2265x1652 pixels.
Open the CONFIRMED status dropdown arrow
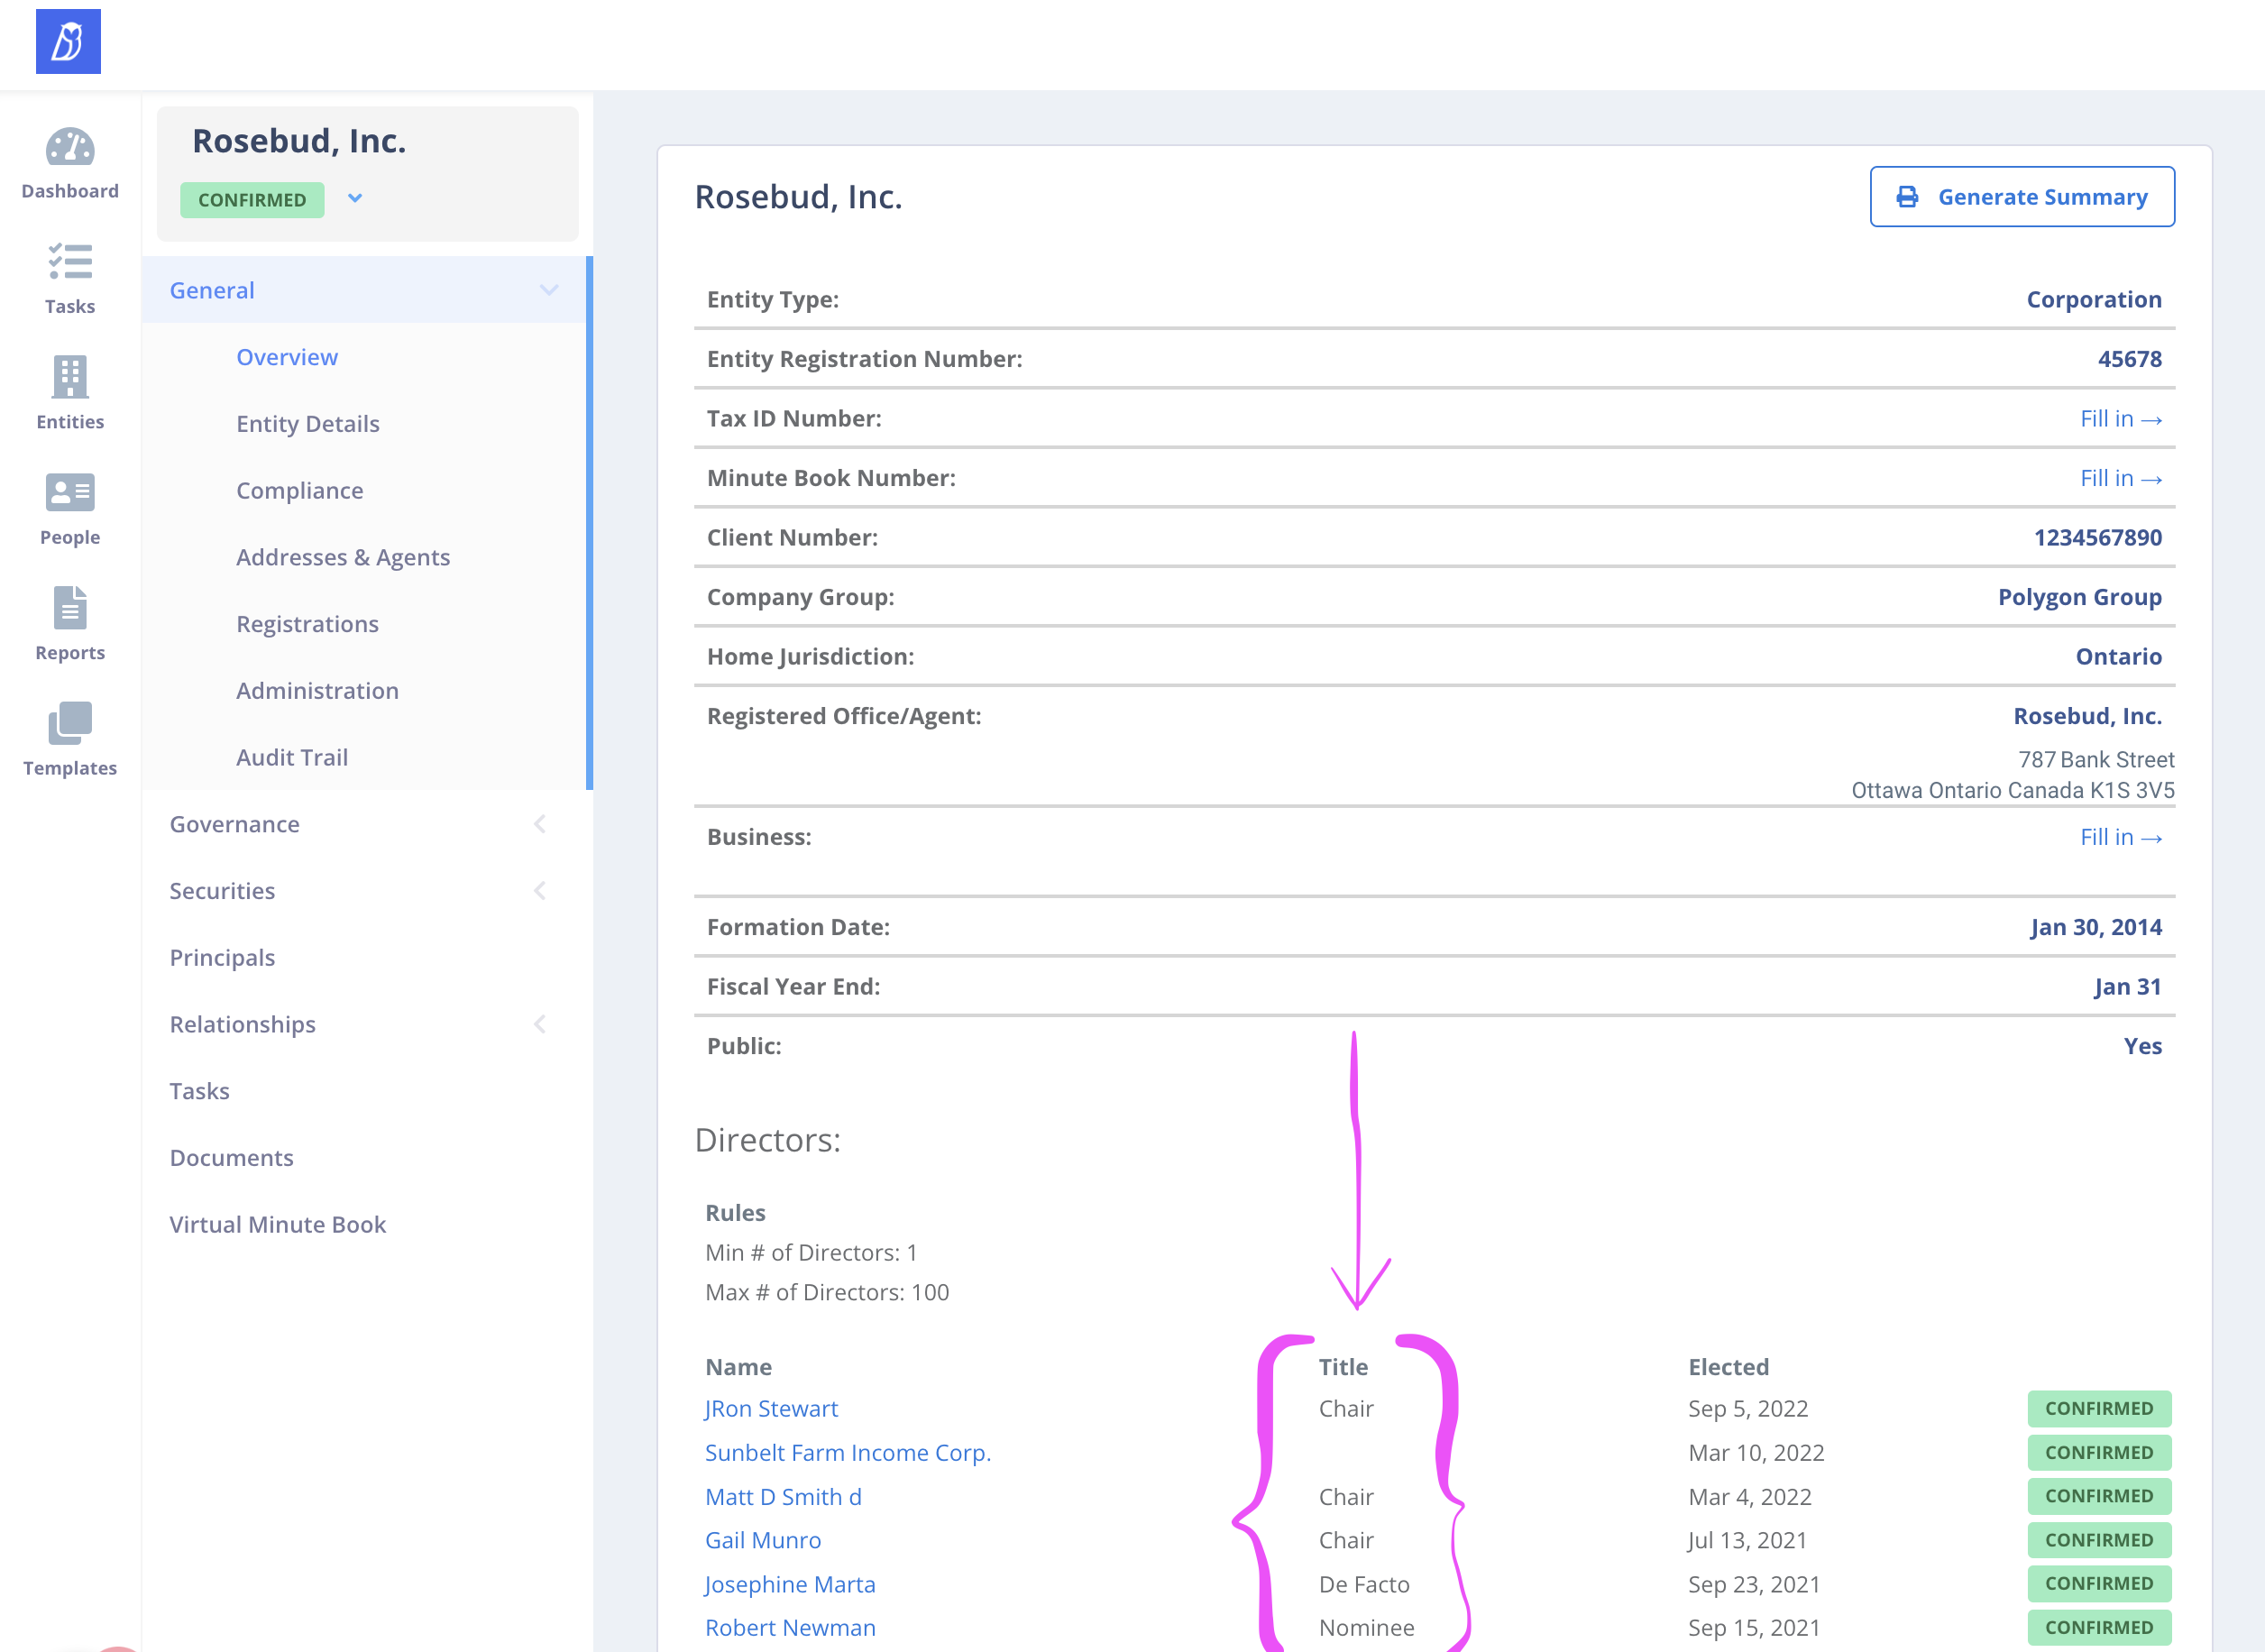(355, 199)
